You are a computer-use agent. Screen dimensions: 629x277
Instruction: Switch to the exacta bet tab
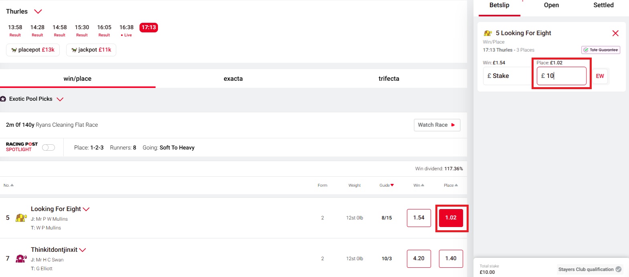(x=233, y=78)
